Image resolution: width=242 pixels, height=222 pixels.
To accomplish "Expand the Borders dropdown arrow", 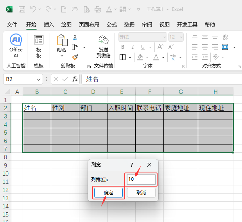I will (130, 57).
